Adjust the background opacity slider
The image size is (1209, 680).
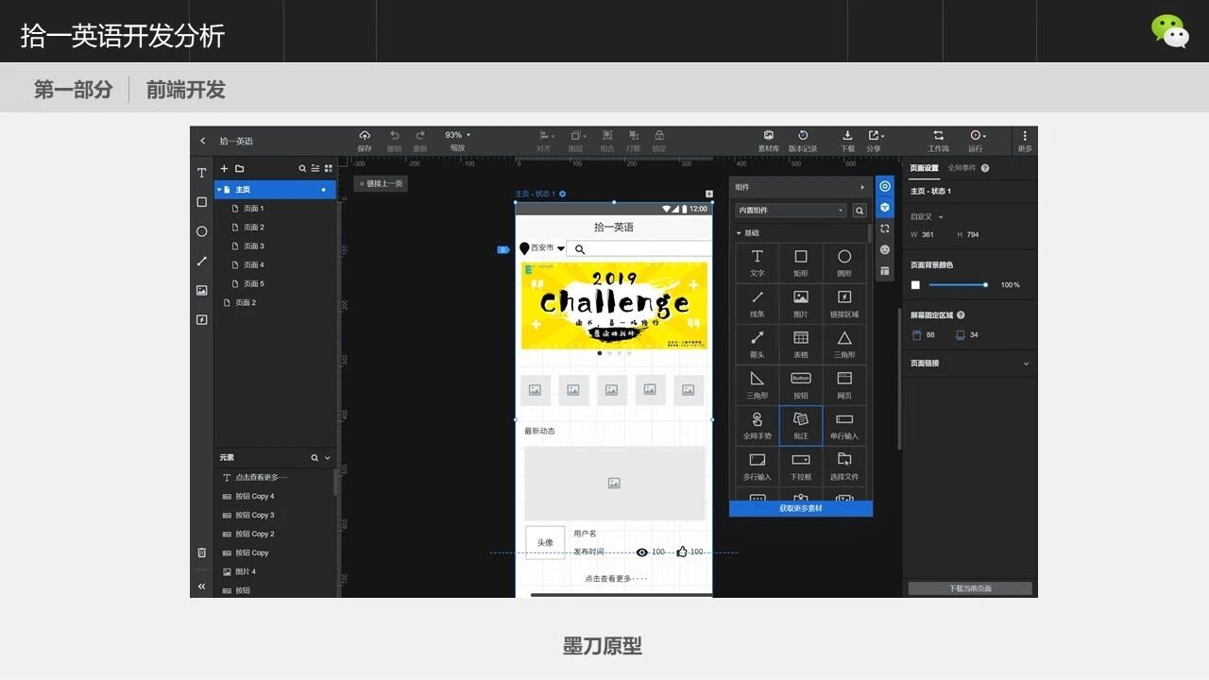pos(958,284)
